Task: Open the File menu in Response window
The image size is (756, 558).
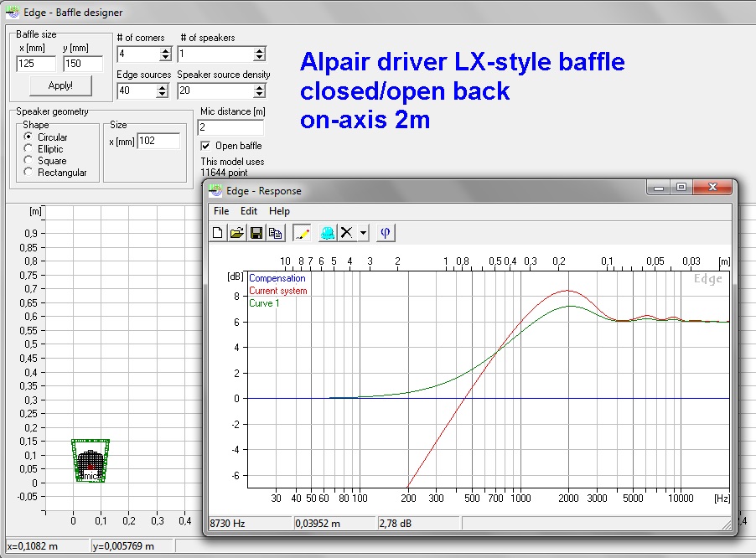Action: (221, 211)
